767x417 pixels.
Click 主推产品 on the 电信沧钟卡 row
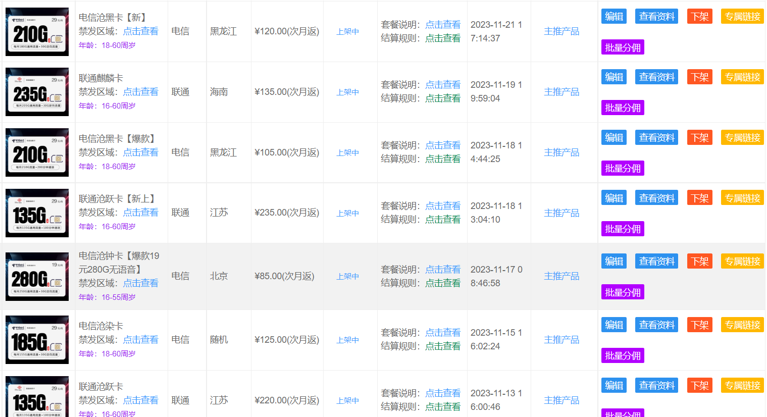click(x=561, y=276)
